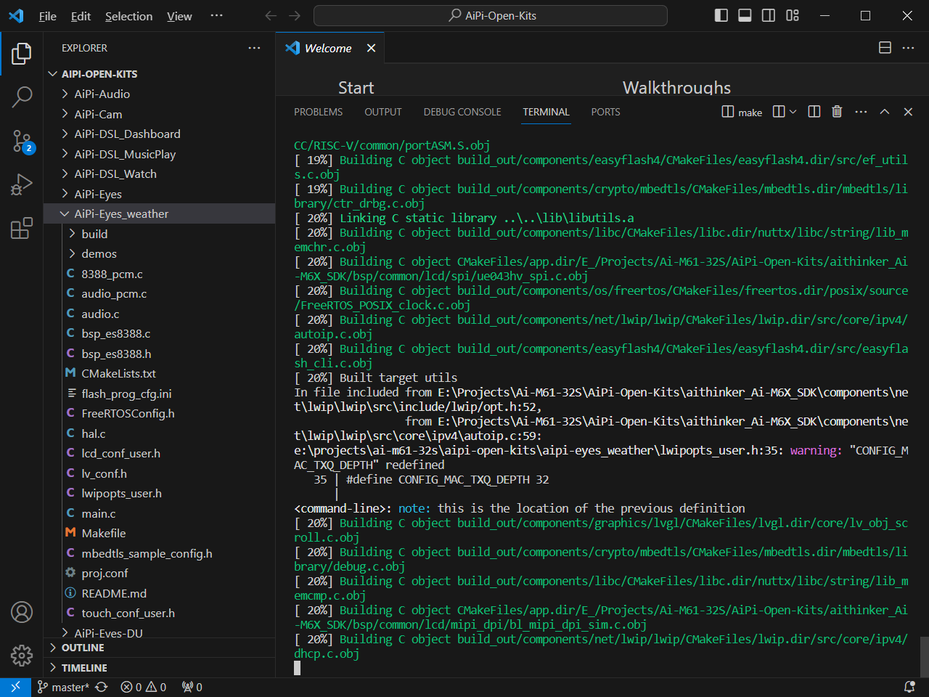Open the Edit menu
The image size is (929, 697).
[x=81, y=16]
